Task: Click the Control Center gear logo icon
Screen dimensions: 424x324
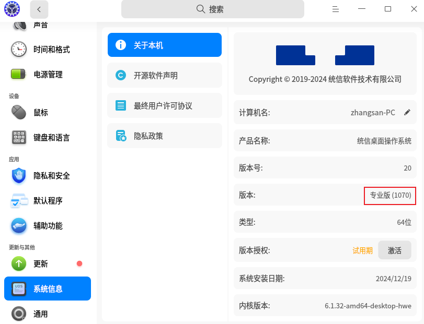Action: (12, 9)
